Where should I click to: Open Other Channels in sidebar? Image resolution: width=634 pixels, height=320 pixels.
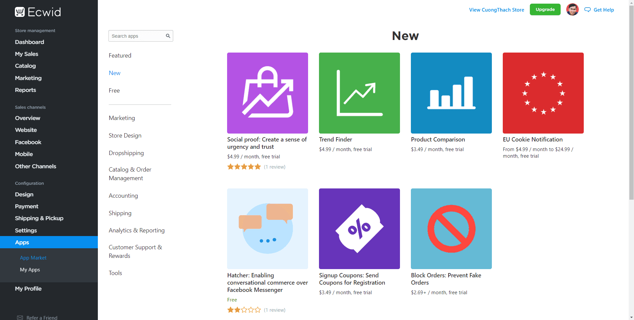(35, 166)
